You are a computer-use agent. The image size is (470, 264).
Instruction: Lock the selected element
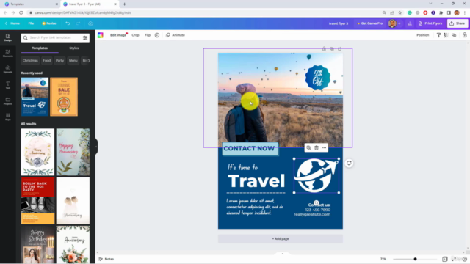coord(464,35)
